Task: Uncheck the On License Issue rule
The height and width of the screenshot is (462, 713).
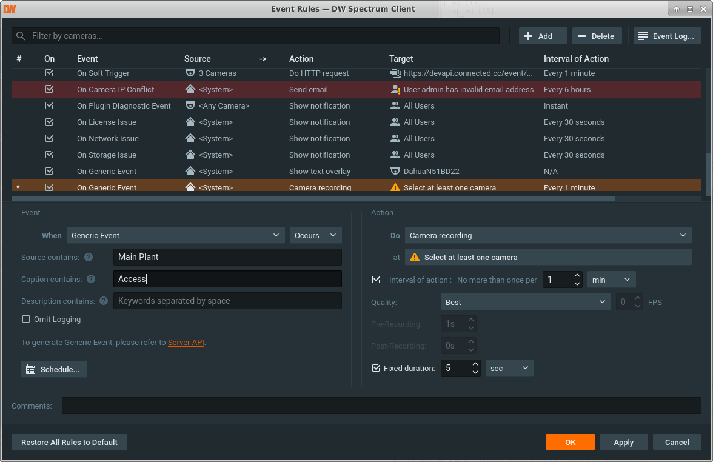Action: 50,122
